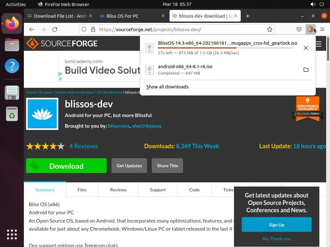
Task: Open the tracking protection shield icon
Action: tap(84, 29)
